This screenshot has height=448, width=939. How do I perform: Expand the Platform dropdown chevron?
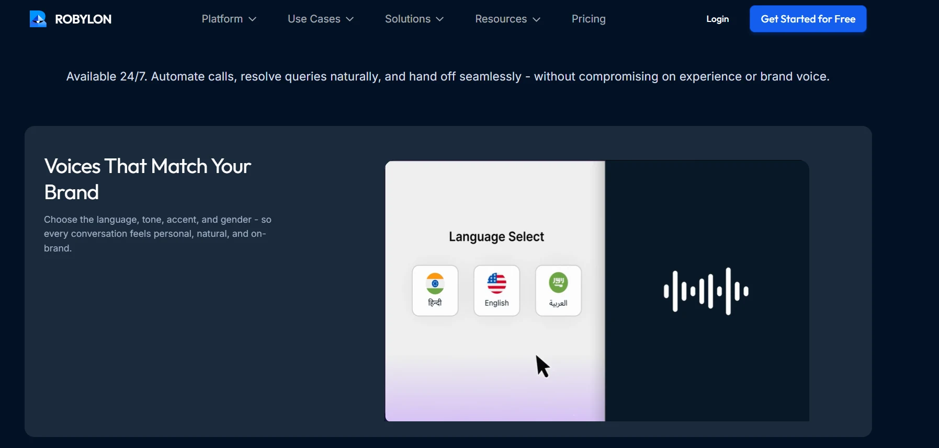click(x=253, y=19)
